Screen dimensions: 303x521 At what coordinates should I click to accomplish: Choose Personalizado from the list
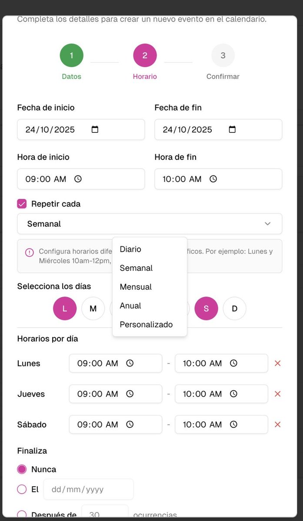[150, 324]
